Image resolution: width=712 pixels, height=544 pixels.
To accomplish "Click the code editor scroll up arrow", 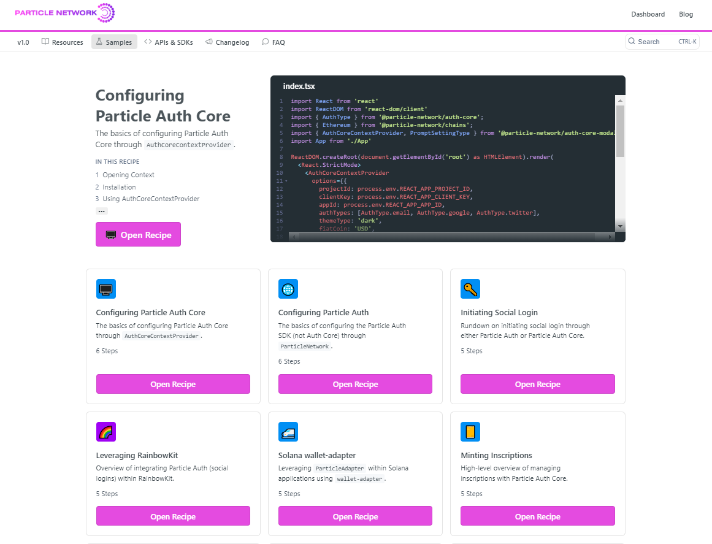I will [620, 101].
